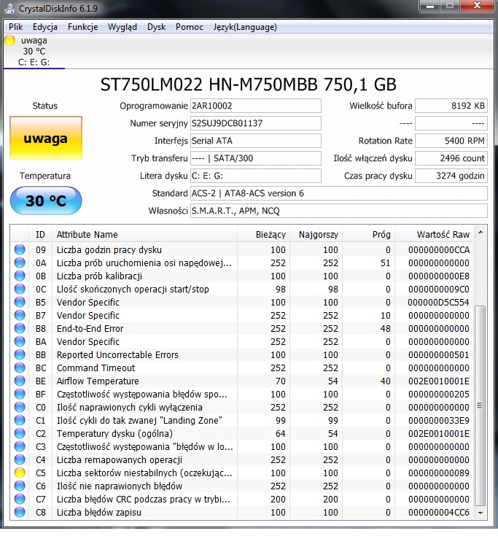498x536 pixels.
Task: Click the blue status dot for attribute C0
Action: (x=20, y=407)
